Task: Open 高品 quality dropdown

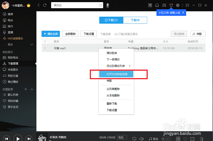Action: (x=122, y=137)
